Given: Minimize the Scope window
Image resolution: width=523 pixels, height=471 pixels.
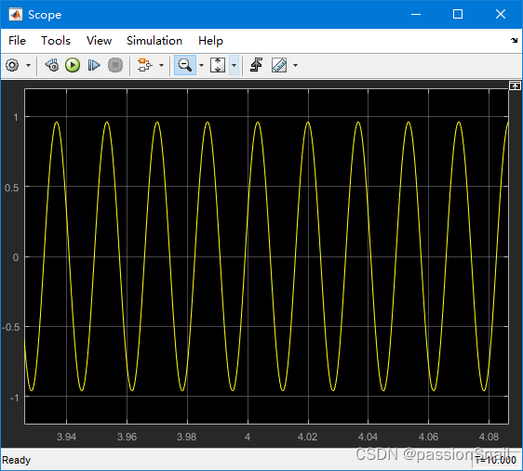Looking at the screenshot, I should pyautogui.click(x=416, y=14).
